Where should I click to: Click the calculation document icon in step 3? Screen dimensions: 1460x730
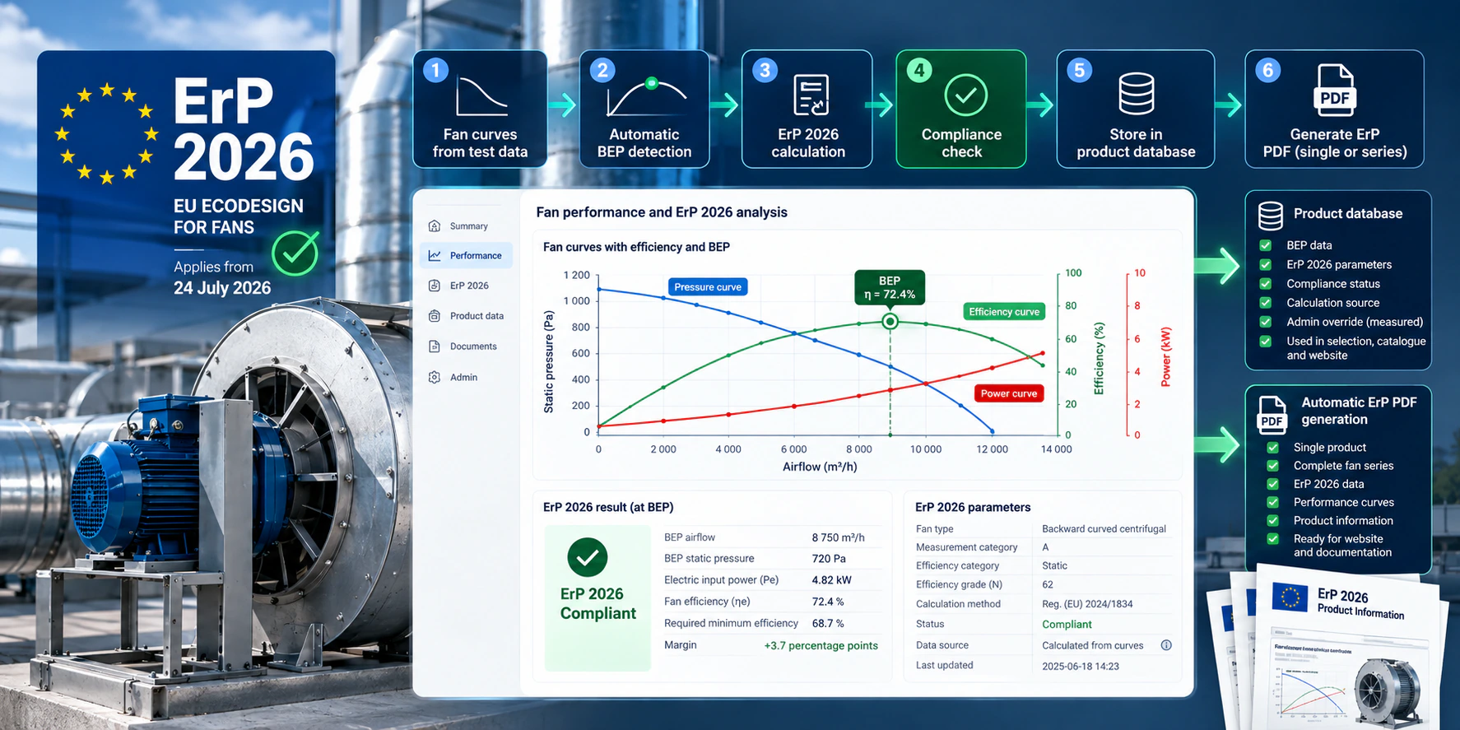pos(811,95)
